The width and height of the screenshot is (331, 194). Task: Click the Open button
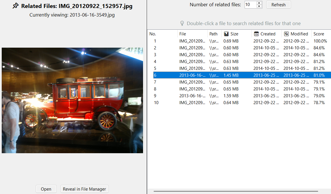(46, 189)
